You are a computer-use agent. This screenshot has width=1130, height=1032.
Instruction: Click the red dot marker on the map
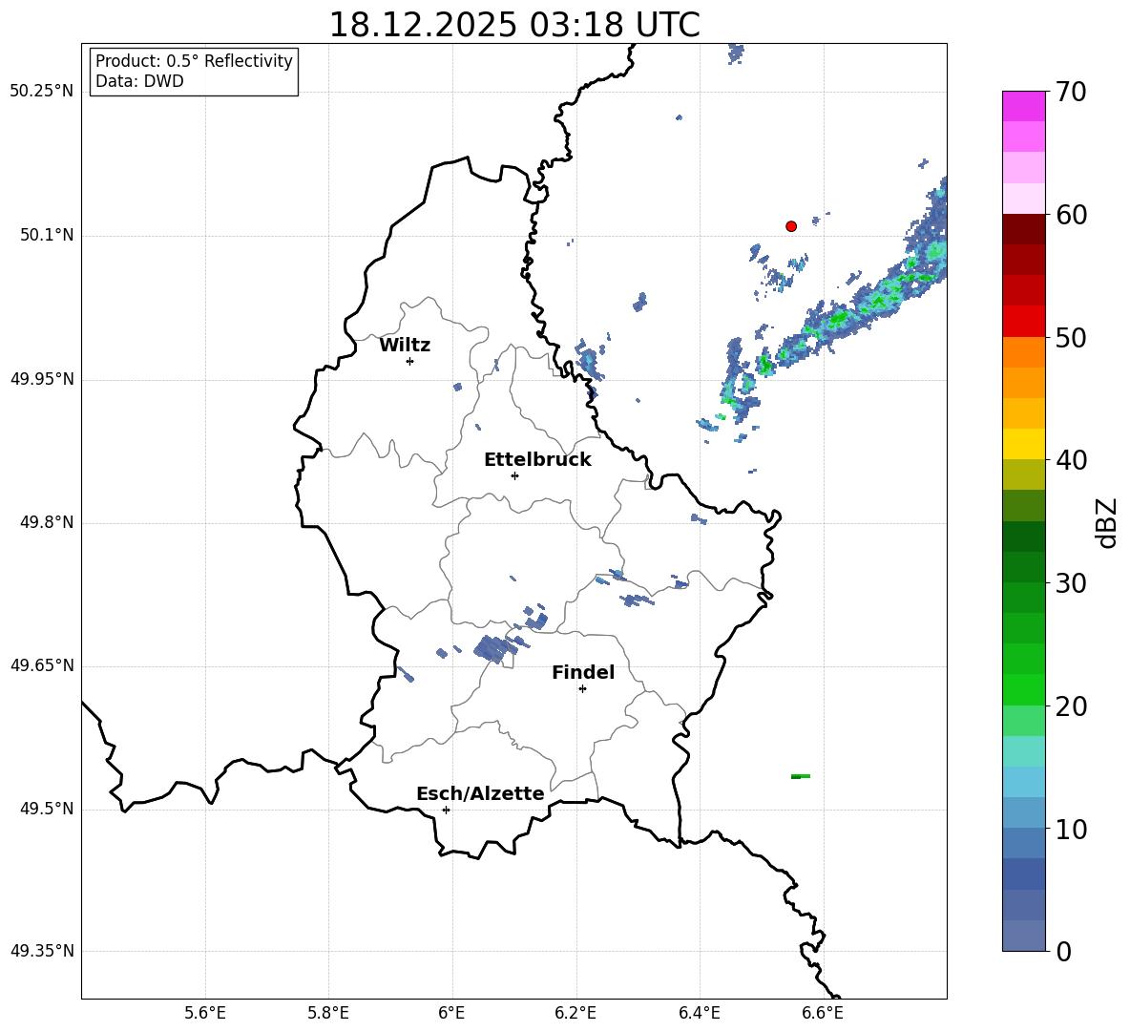[791, 226]
